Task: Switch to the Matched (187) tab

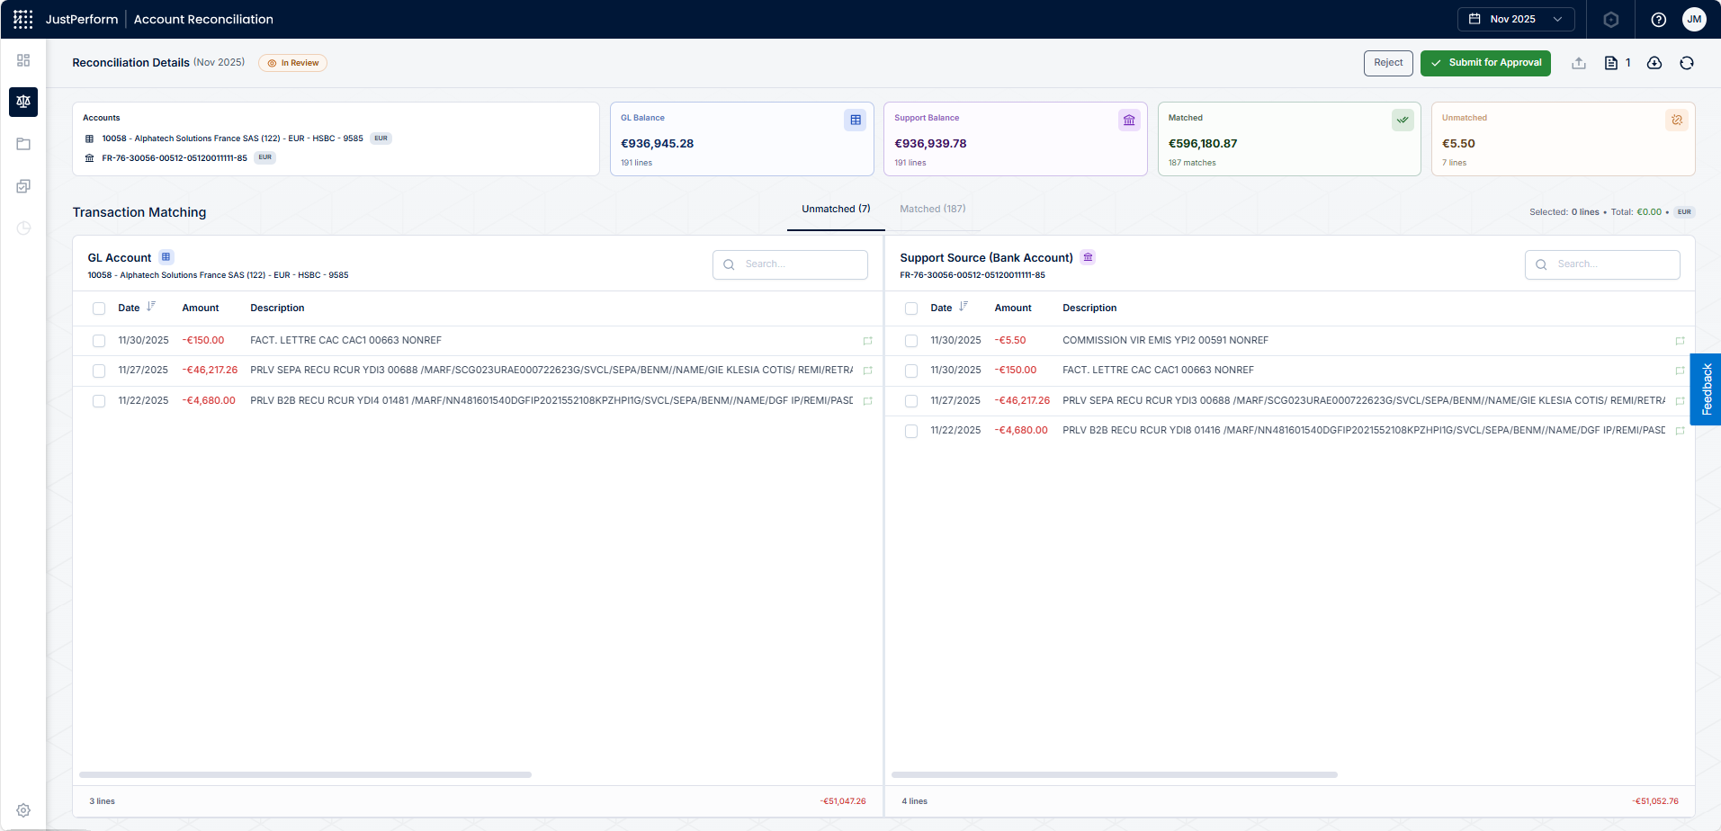Action: tap(933, 209)
